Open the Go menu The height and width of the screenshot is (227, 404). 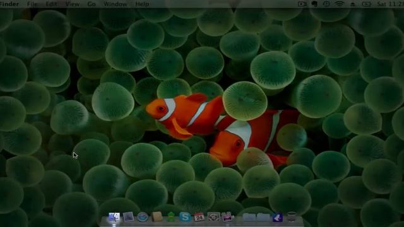click(92, 4)
